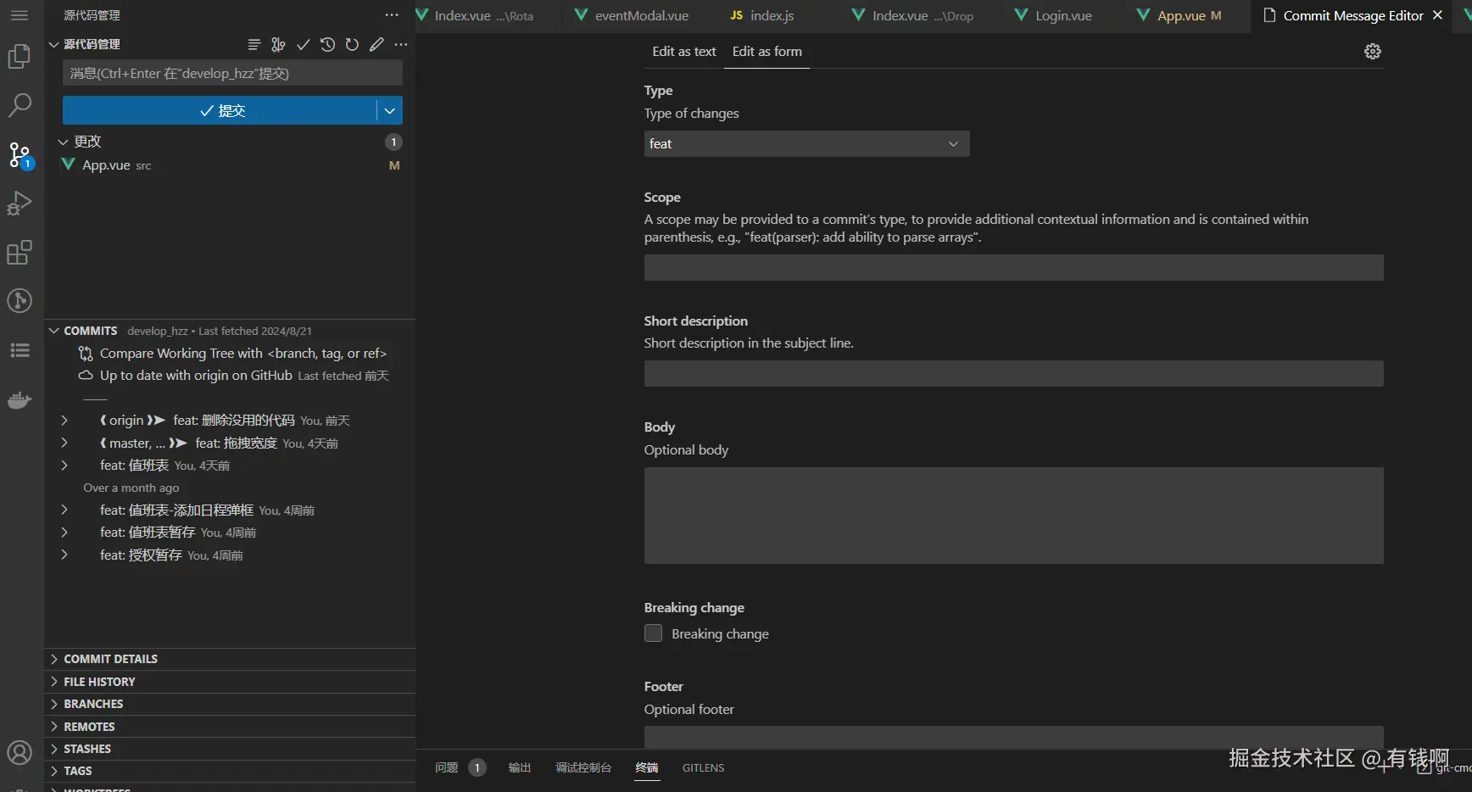Focus the Short description input field
The image size is (1472, 792).
click(x=1013, y=374)
